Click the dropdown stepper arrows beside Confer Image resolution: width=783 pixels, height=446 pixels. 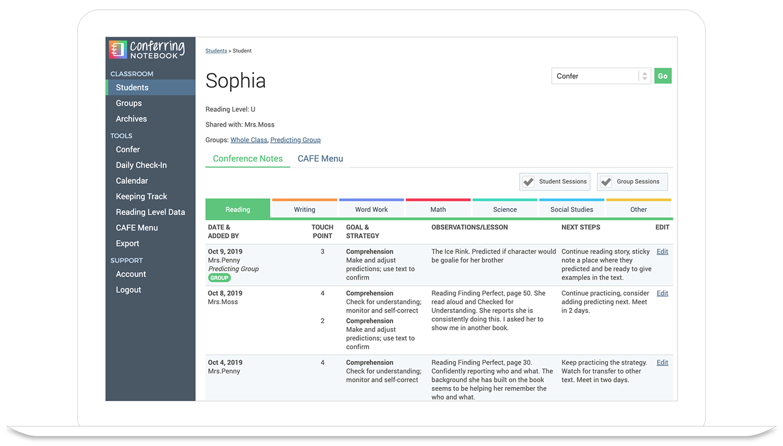point(645,76)
